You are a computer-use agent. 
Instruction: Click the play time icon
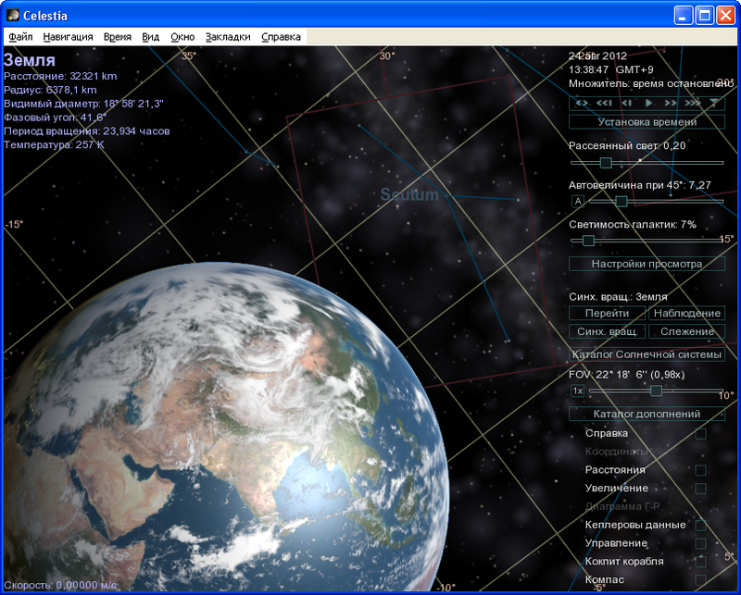pos(649,103)
